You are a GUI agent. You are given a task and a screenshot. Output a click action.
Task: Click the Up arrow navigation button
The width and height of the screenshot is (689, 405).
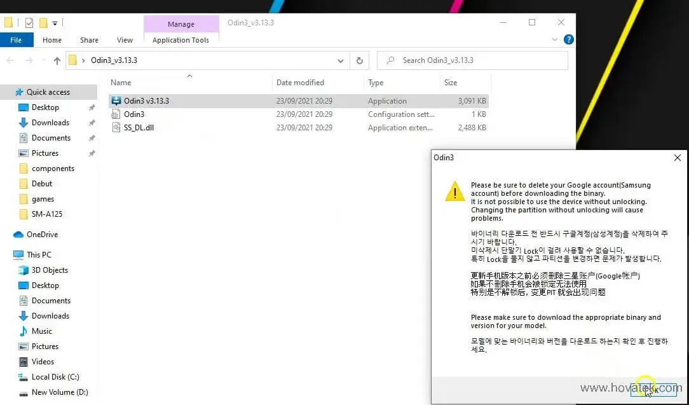(x=57, y=60)
